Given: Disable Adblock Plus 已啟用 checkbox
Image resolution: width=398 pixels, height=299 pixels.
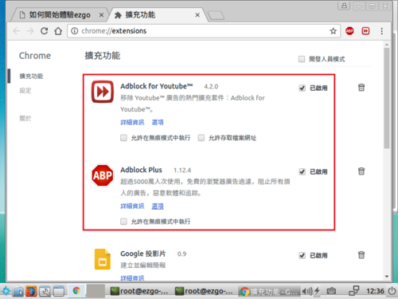Looking at the screenshot, I should [x=302, y=171].
